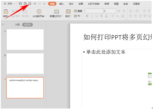Open the font group dialog launcher
Image resolution: width=153 pixels, height=109 pixels.
(x=126, y=19)
